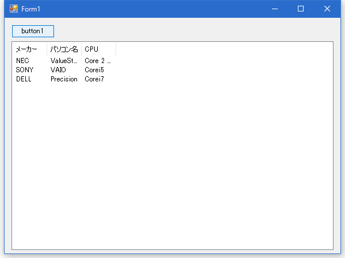
Task: Sort by the CPU column header
Action: tap(98, 49)
